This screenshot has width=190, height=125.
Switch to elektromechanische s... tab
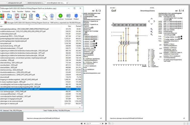point(36,3)
